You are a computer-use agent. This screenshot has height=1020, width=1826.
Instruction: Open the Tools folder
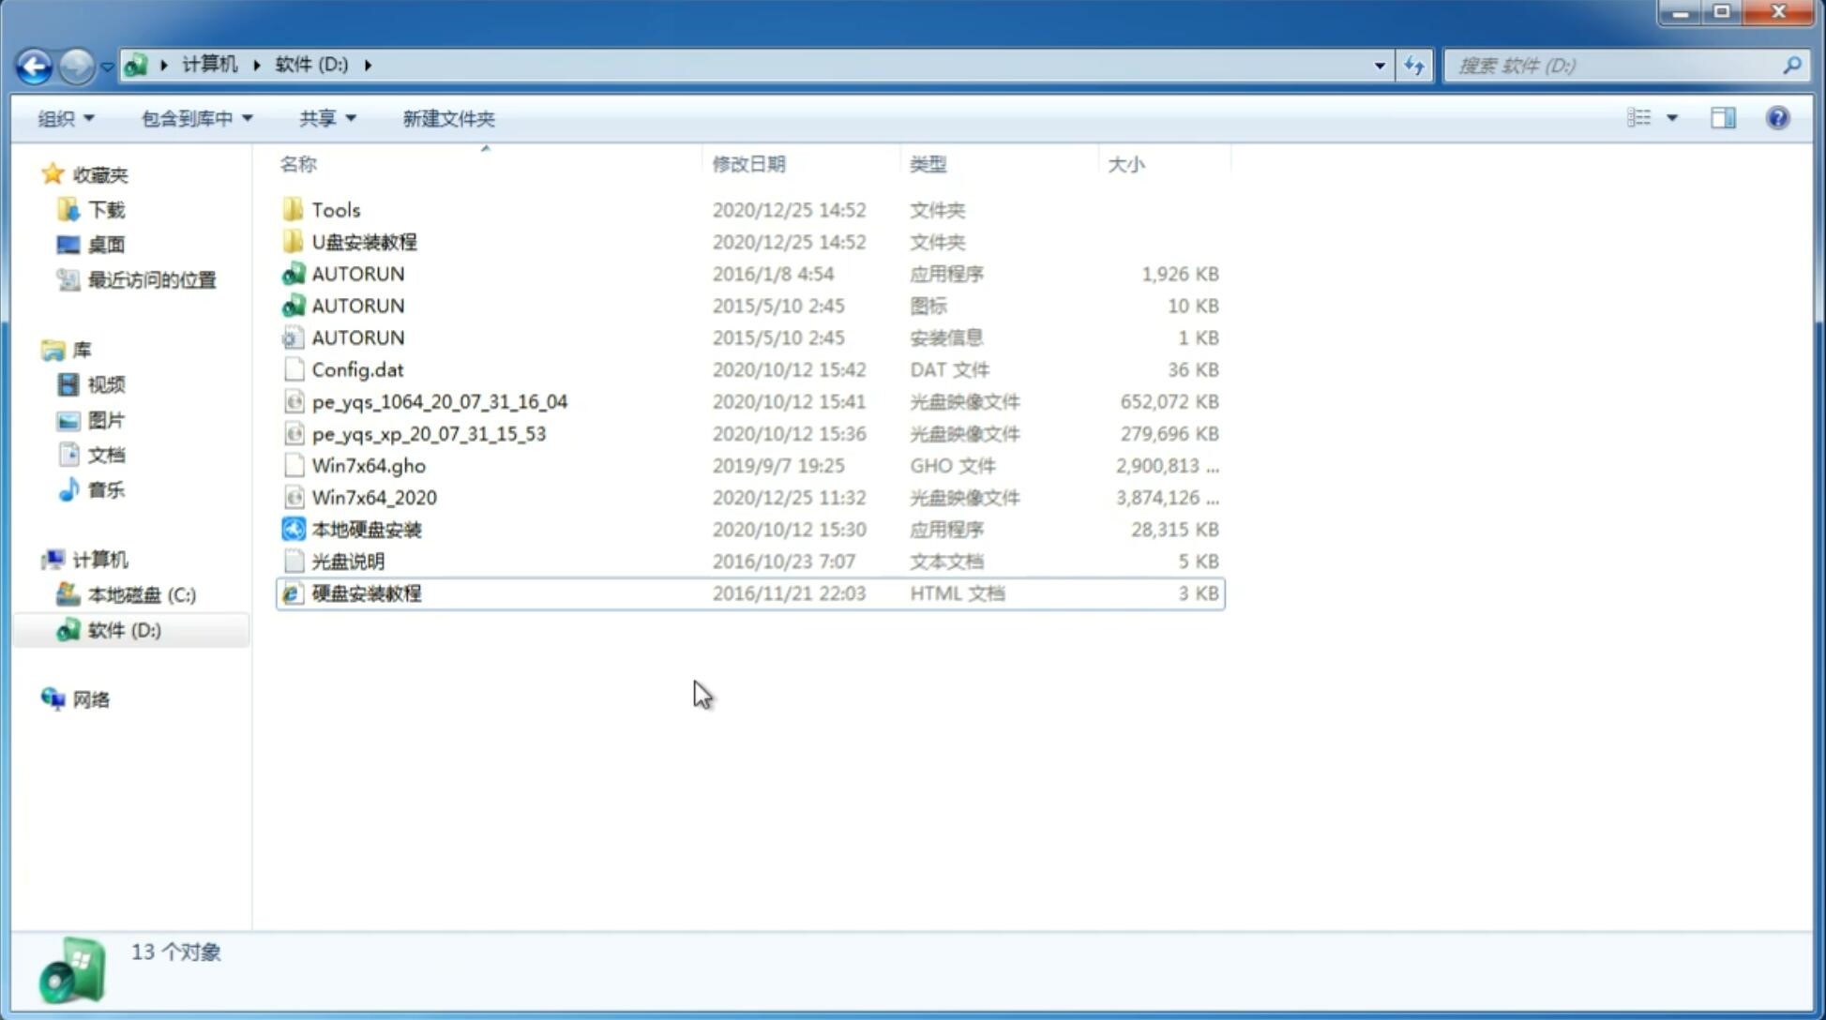tap(335, 209)
